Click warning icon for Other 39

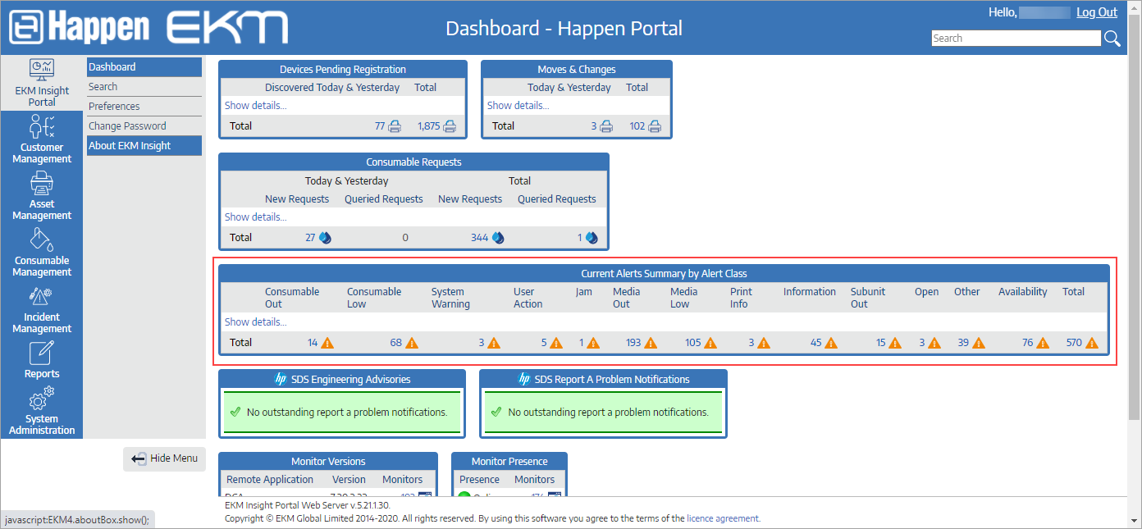(x=979, y=343)
